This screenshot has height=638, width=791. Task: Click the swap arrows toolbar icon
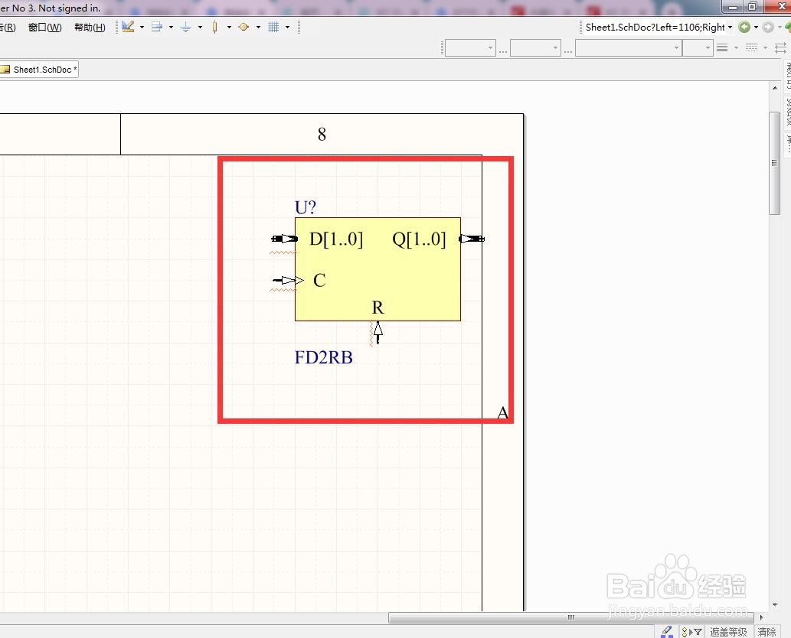pyautogui.click(x=780, y=48)
